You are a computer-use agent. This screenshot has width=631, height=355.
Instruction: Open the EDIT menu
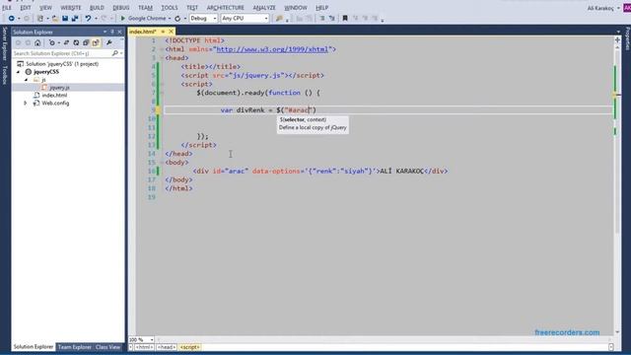pyautogui.click(x=26, y=8)
